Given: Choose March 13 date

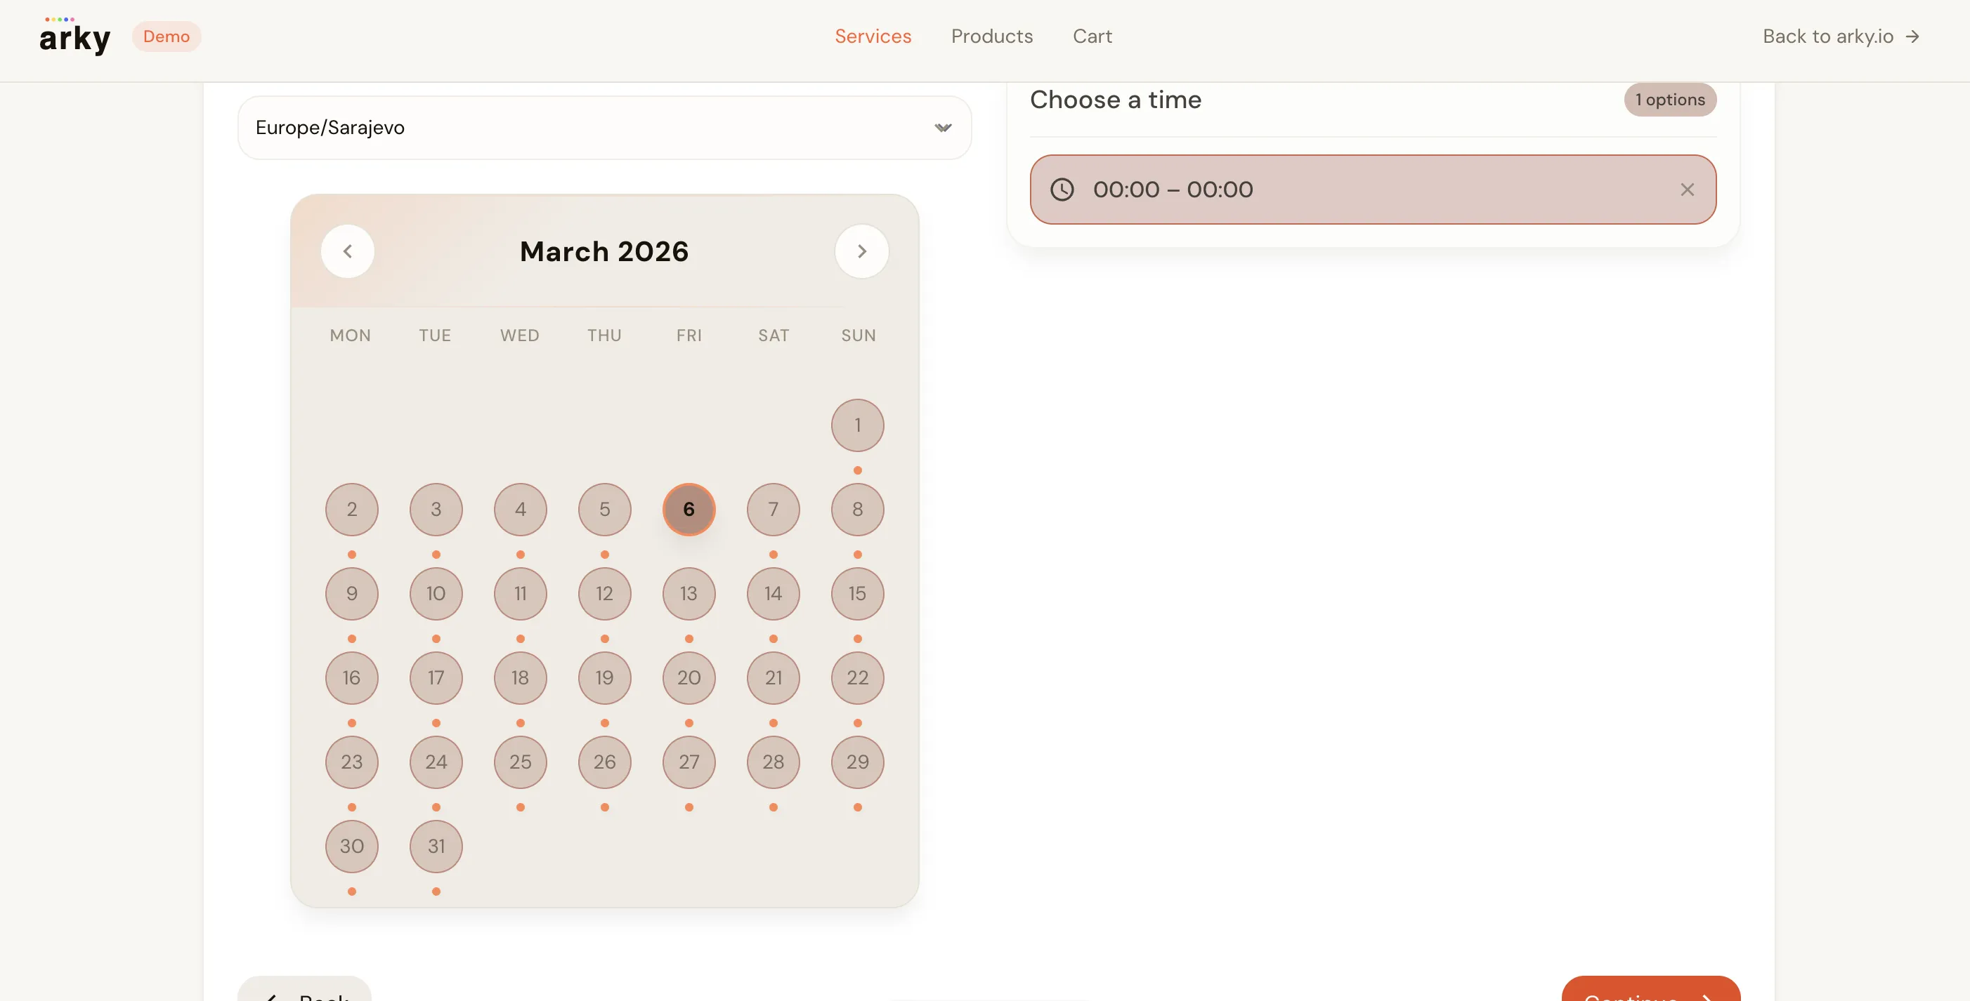Looking at the screenshot, I should [689, 594].
